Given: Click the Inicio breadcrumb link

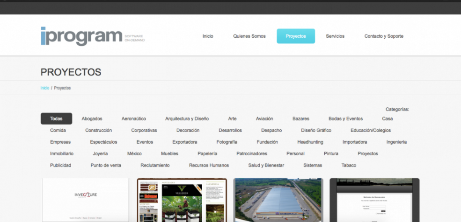Looking at the screenshot, I should point(44,88).
